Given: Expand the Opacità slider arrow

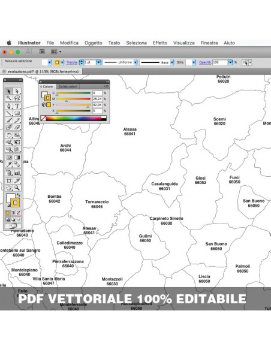Looking at the screenshot, I should (230, 62).
